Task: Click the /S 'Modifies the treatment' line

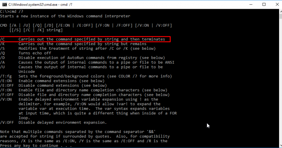Action: tap(78, 49)
